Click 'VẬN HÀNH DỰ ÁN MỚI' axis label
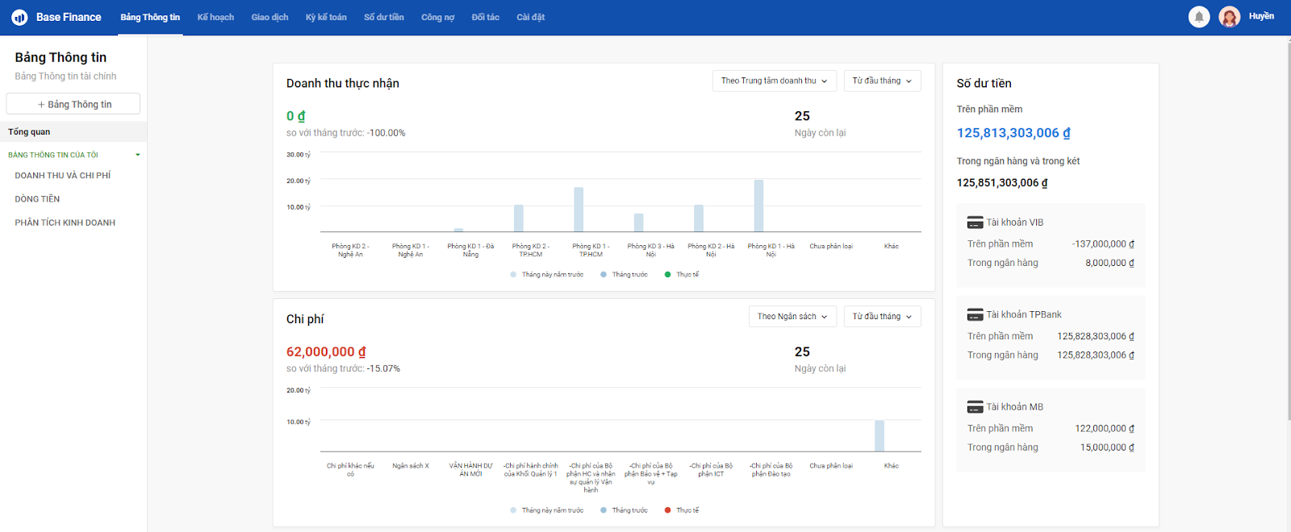The image size is (1291, 532). (x=470, y=470)
